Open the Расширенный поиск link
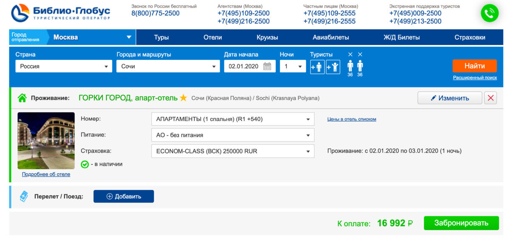This screenshot has width=509, height=239. pos(475,78)
